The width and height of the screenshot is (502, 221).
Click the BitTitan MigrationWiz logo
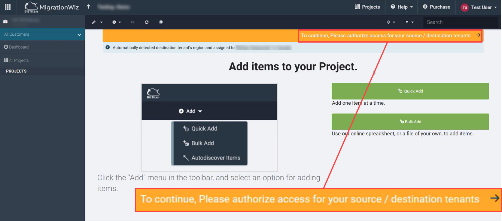tap(51, 7)
